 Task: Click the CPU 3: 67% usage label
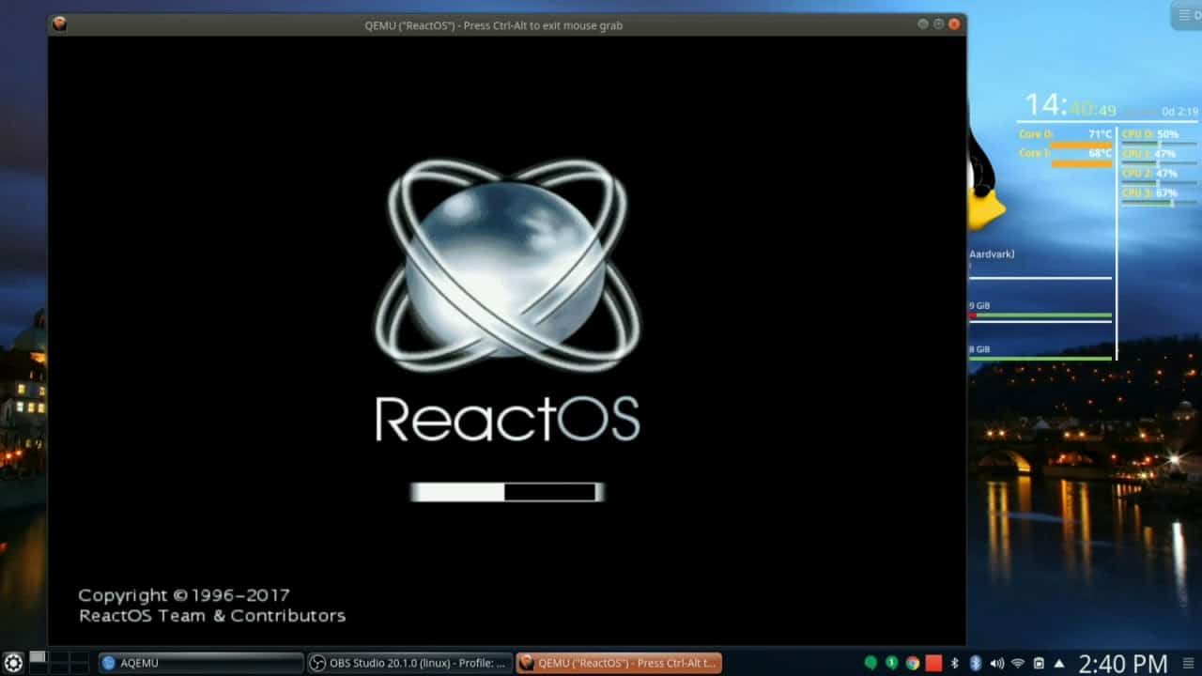click(x=1150, y=192)
